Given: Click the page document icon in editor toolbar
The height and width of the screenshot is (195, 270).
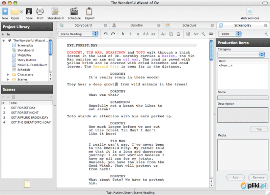Looking at the screenshot, I should [188, 34].
